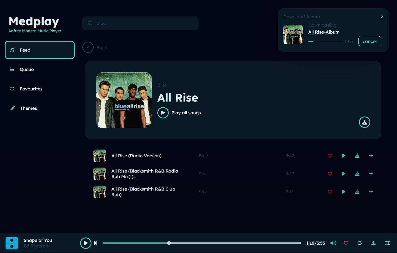Toggle repeat mode in player bar

pyautogui.click(x=360, y=243)
